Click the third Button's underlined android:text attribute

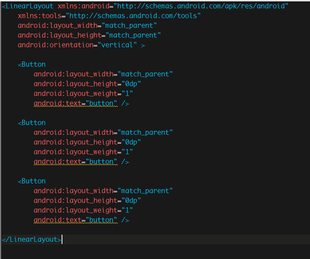(x=58, y=220)
